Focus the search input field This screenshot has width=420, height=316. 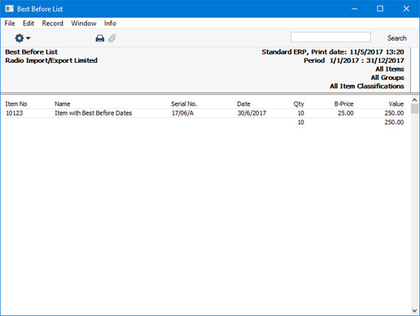(330, 37)
